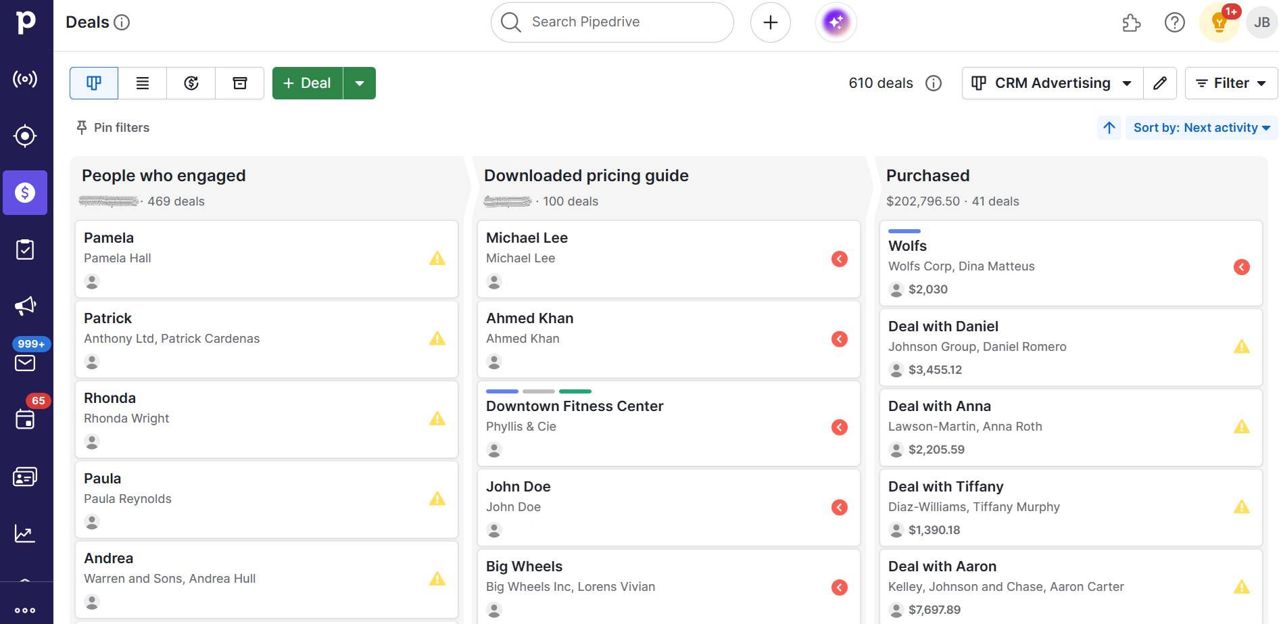Switch to the list view of deals
The image size is (1279, 624).
click(x=142, y=82)
